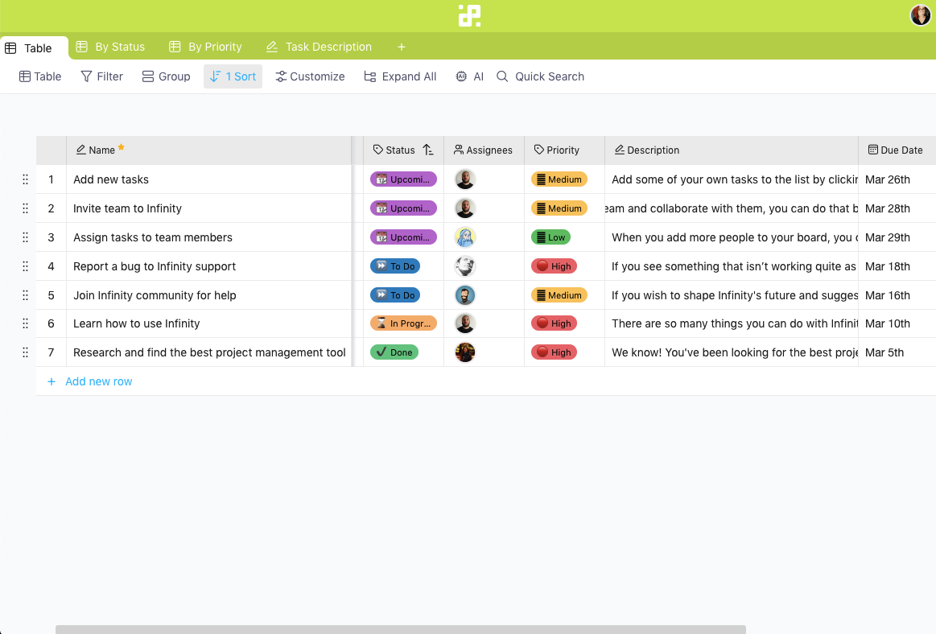Click the drag handle for row 6
936x634 pixels.
point(25,323)
